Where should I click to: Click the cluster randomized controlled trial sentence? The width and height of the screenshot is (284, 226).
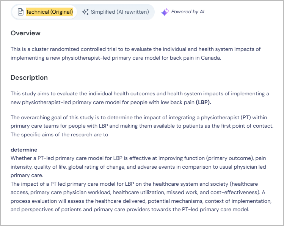135,49
